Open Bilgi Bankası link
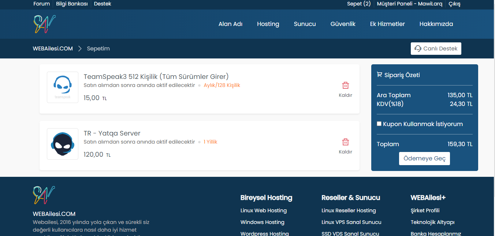 pyautogui.click(x=72, y=4)
